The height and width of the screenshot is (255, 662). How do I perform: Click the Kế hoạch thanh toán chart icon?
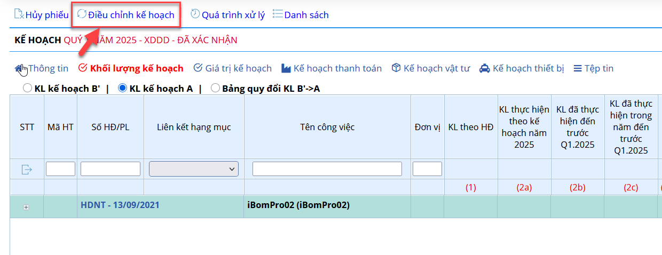pyautogui.click(x=286, y=68)
